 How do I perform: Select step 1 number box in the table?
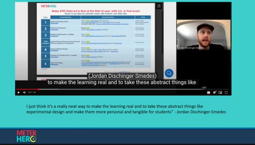click(x=45, y=22)
